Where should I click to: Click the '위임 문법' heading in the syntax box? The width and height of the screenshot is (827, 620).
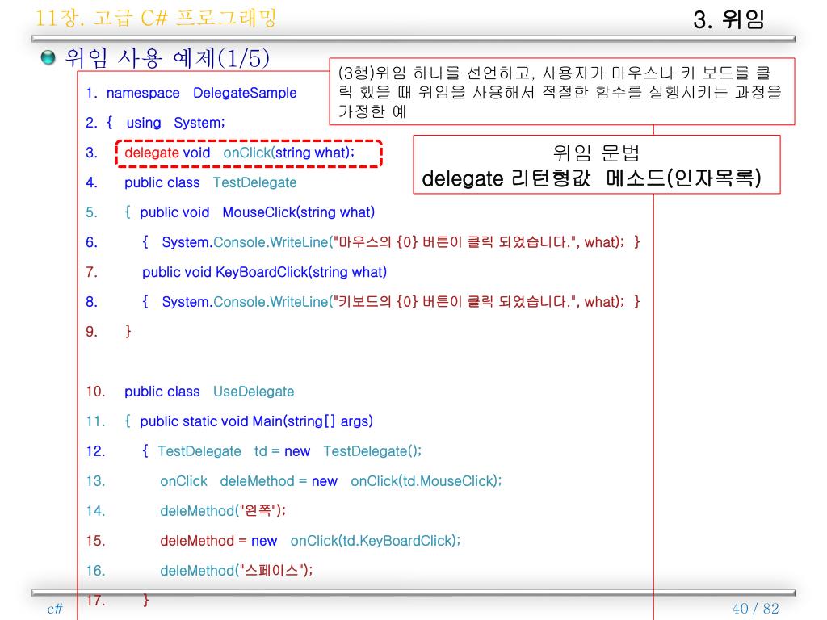(x=597, y=153)
